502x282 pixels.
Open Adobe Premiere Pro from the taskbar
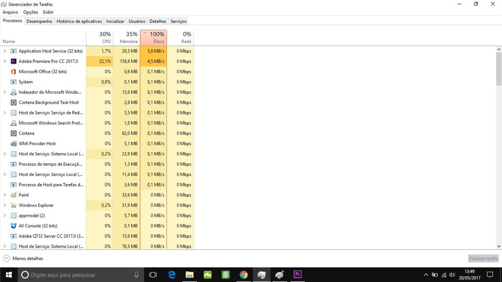[x=298, y=274]
